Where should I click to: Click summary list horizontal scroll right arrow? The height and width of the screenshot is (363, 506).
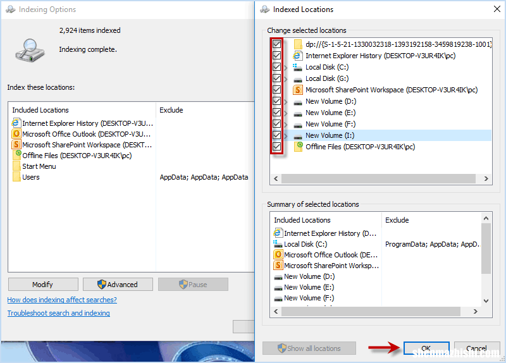pos(476,311)
